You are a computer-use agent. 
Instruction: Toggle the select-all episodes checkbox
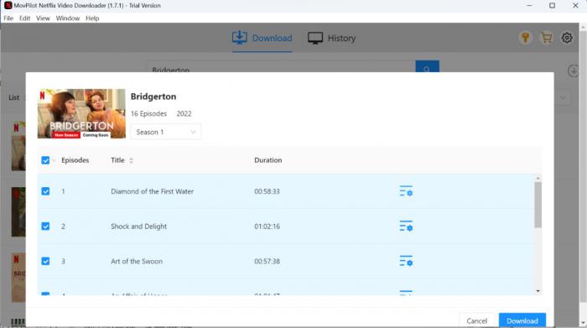[x=45, y=160]
